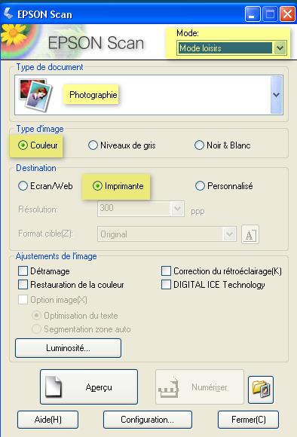
Task: Click the target format orientation icon
Action: tap(250, 234)
